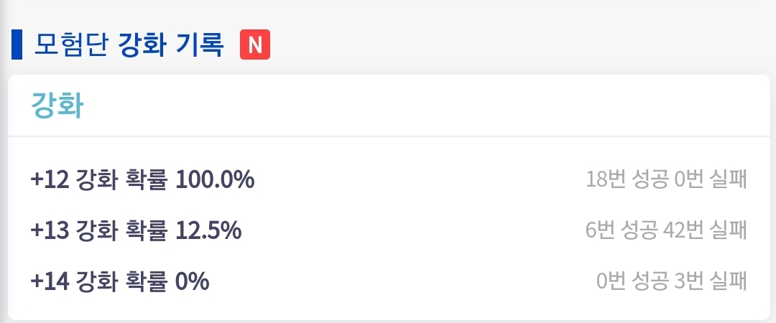776x323 pixels.
Task: Click the +12 enhancement level label
Action: tap(50, 180)
